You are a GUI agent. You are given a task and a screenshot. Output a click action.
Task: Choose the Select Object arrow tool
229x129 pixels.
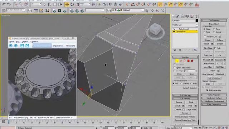coord(44,5)
